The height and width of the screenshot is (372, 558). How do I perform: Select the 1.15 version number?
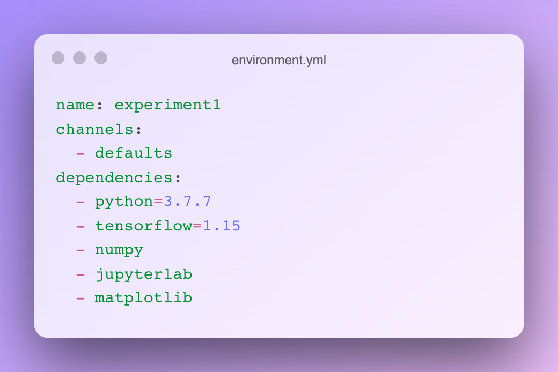[221, 226]
